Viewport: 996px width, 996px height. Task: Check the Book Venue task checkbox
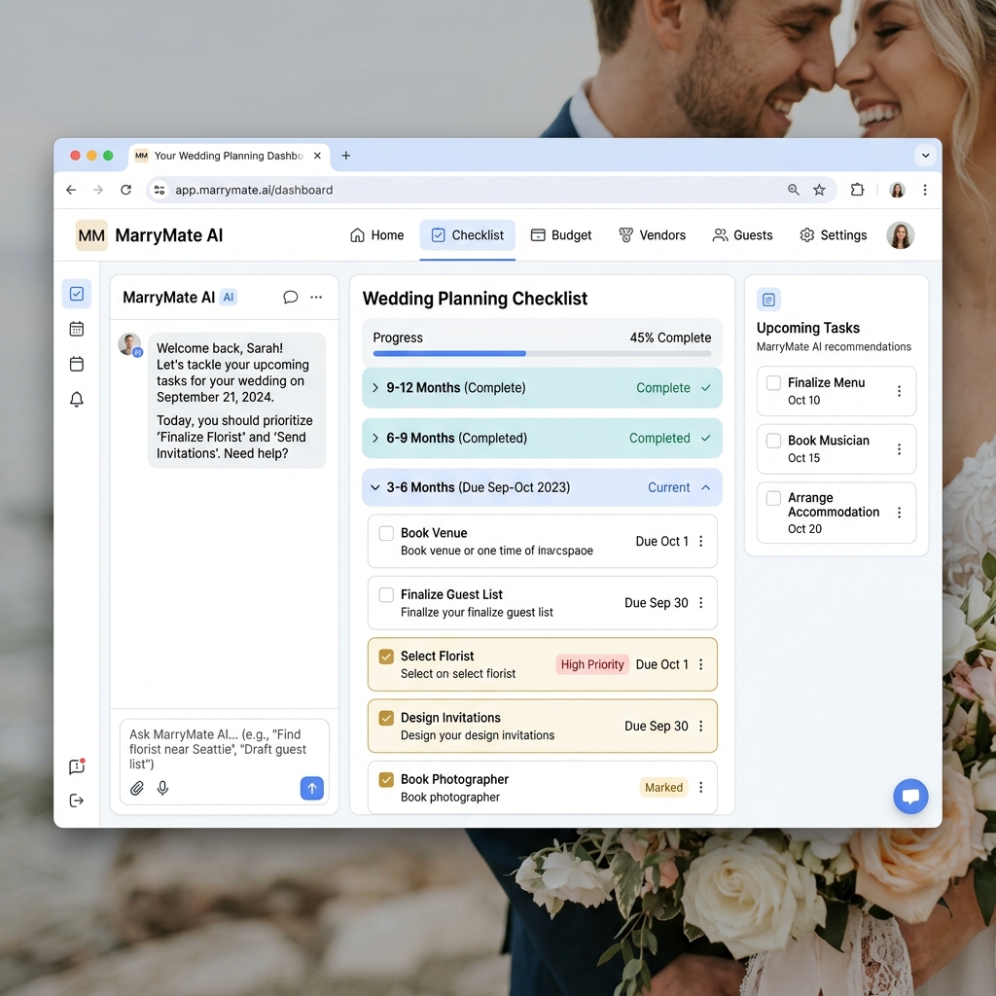point(386,533)
